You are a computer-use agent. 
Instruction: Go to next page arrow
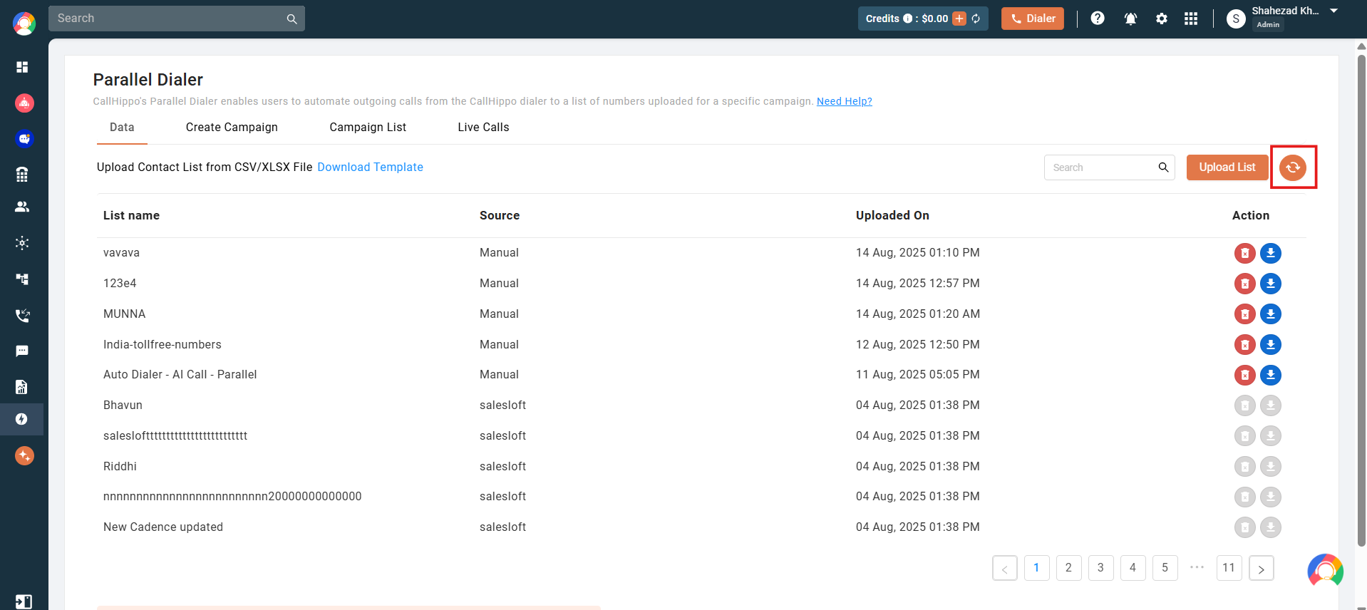(1262, 568)
